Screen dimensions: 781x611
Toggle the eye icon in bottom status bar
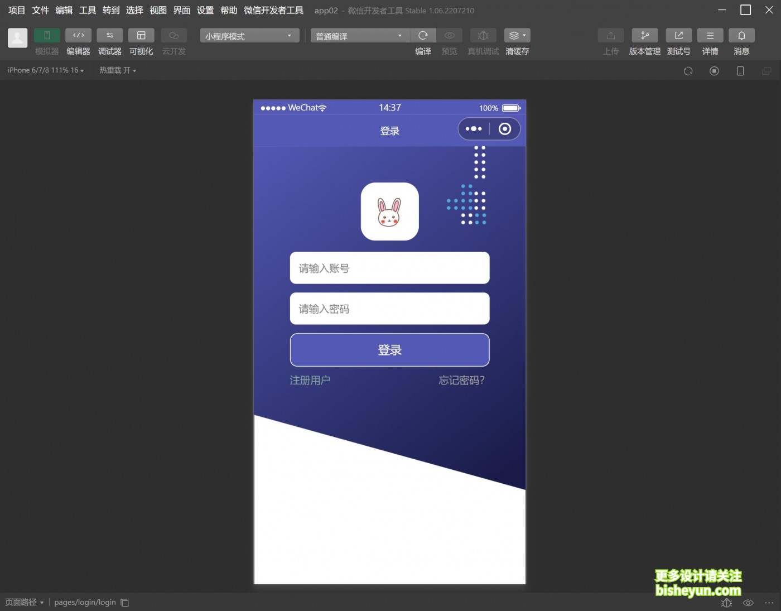(x=748, y=603)
